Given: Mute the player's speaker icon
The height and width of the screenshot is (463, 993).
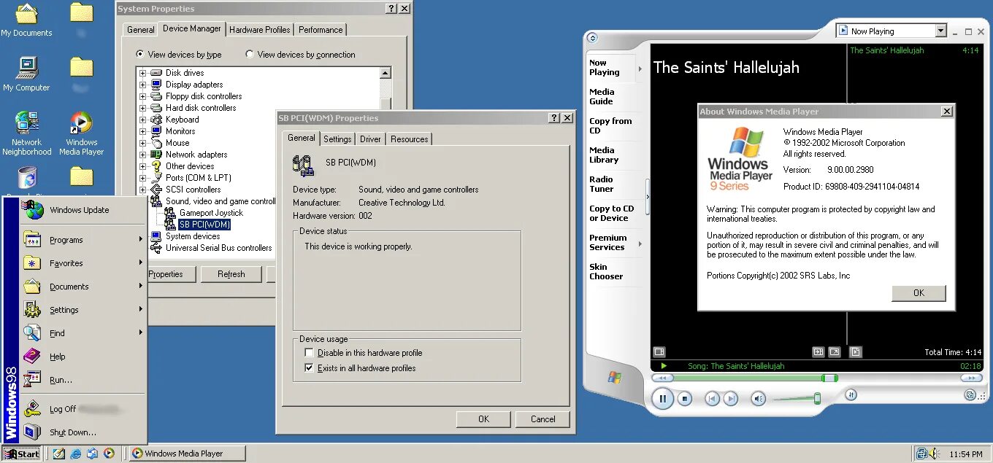Looking at the screenshot, I should coord(757,398).
